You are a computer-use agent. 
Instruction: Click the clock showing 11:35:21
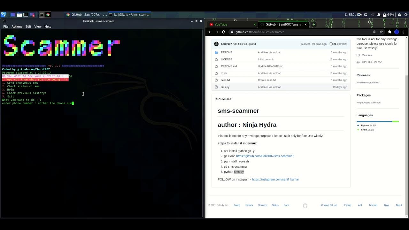point(350,15)
